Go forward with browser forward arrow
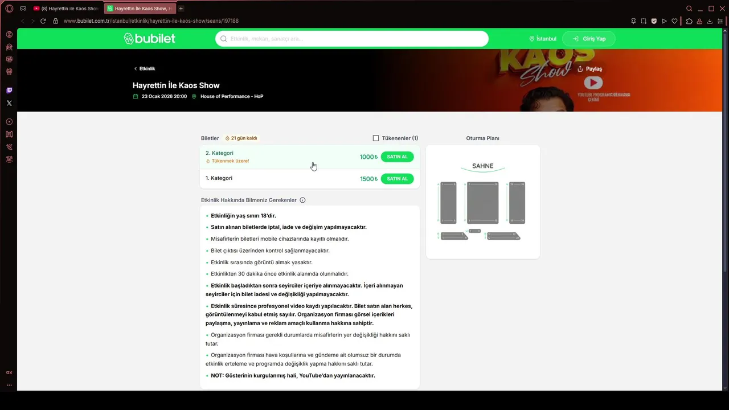The width and height of the screenshot is (729, 410). click(x=32, y=21)
